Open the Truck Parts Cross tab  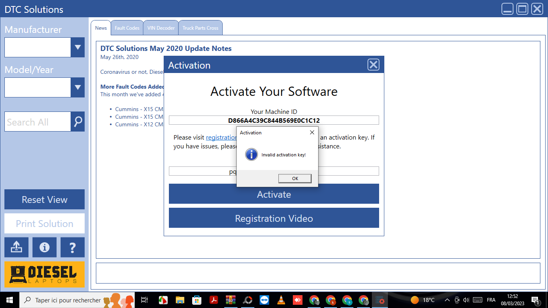click(200, 28)
